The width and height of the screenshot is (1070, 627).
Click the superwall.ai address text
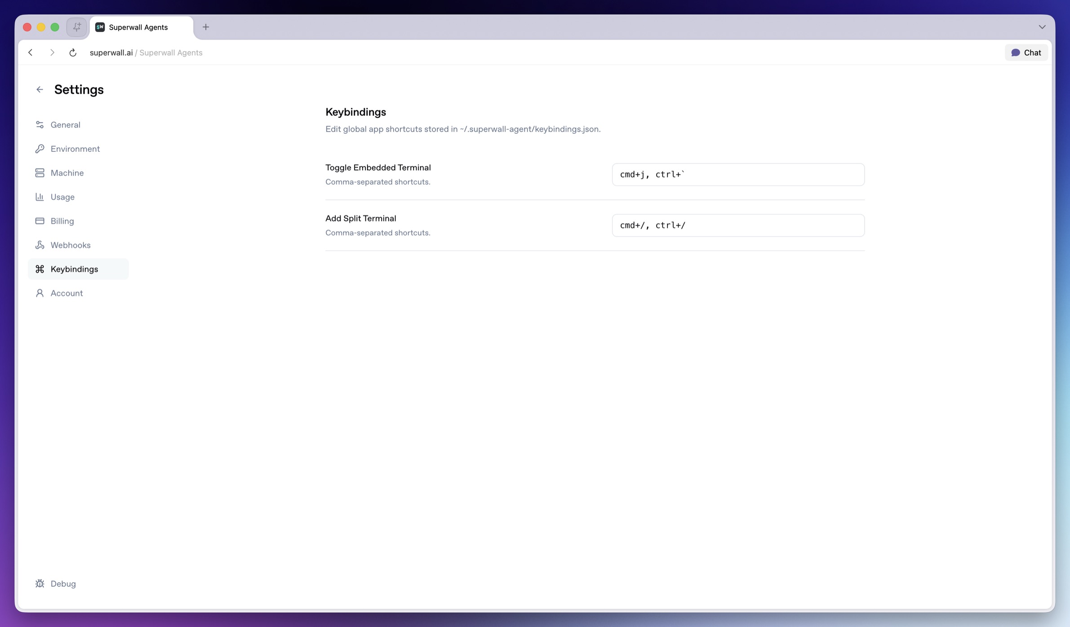(x=111, y=53)
